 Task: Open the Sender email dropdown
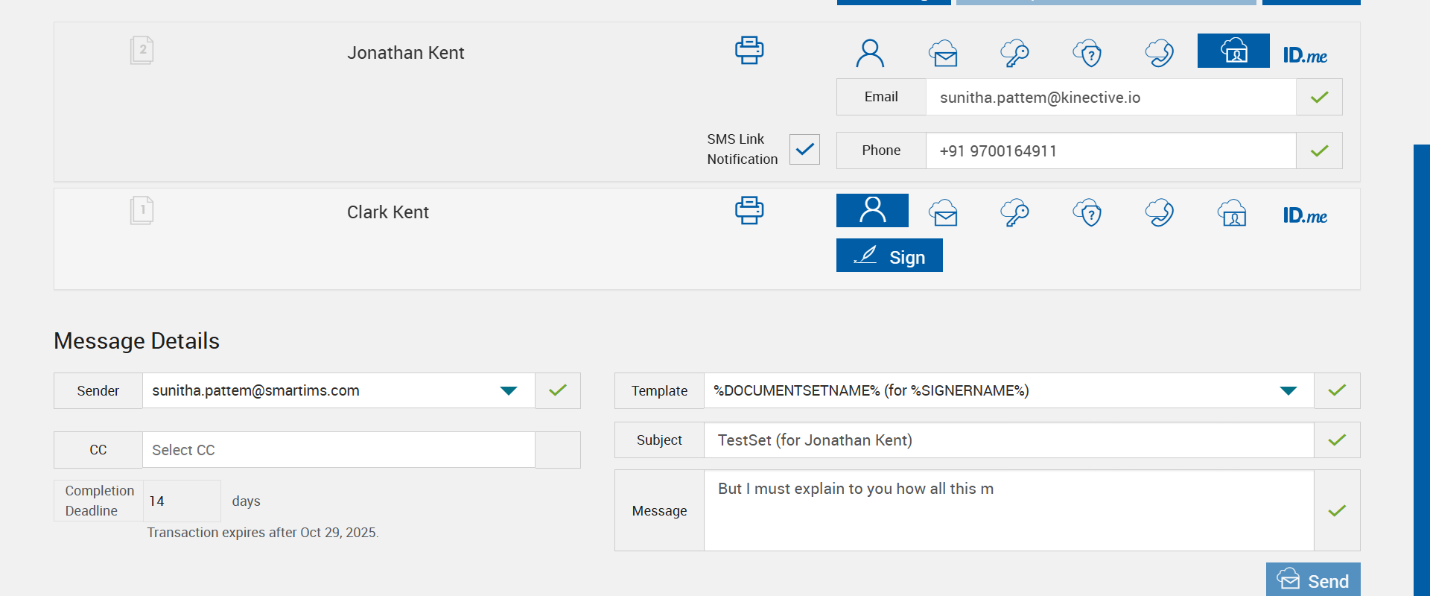click(x=509, y=391)
